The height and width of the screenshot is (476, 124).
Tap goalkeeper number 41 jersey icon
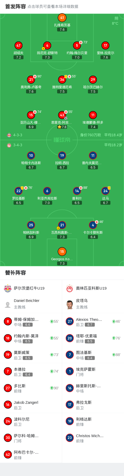point(62,18)
